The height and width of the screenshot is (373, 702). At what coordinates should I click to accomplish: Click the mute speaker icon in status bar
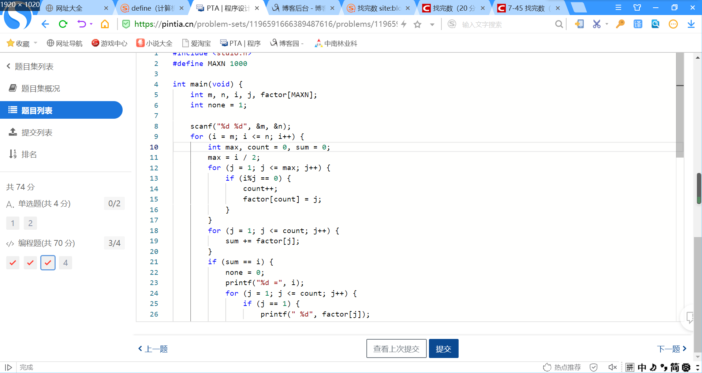[x=612, y=367]
